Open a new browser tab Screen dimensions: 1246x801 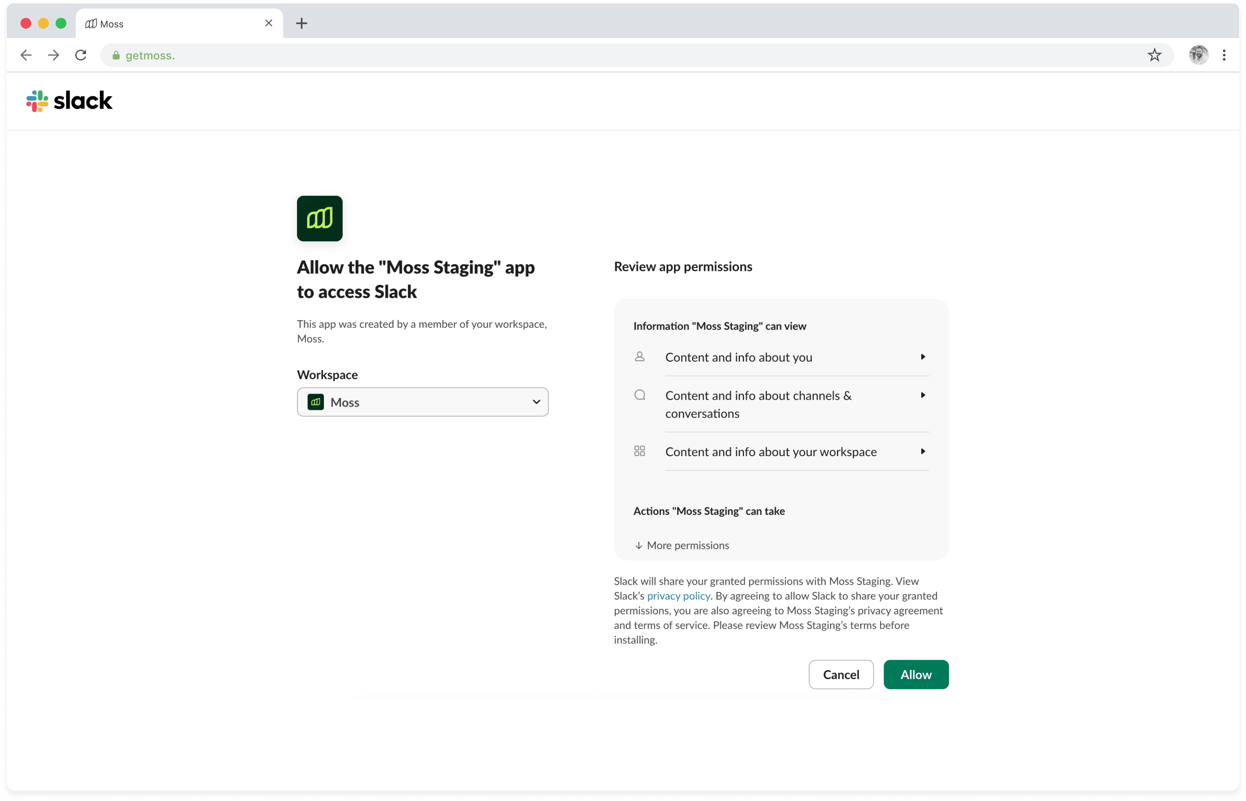click(302, 24)
